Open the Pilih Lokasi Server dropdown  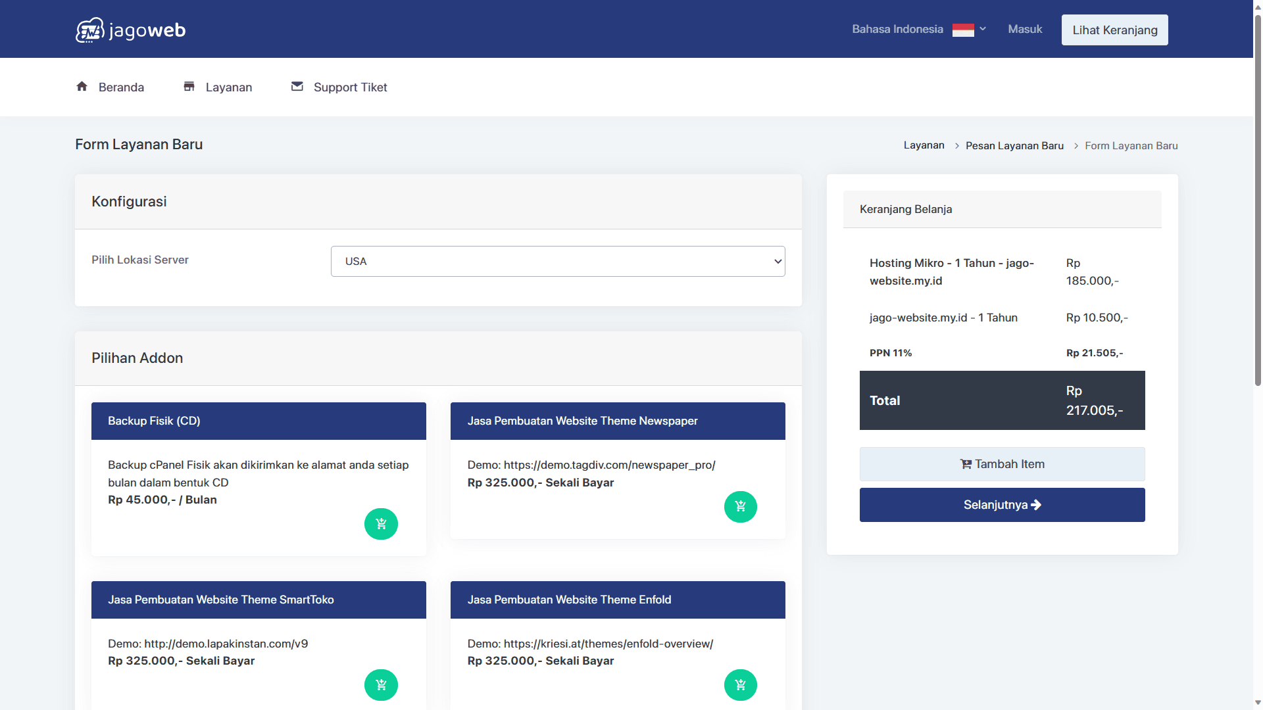click(x=558, y=261)
